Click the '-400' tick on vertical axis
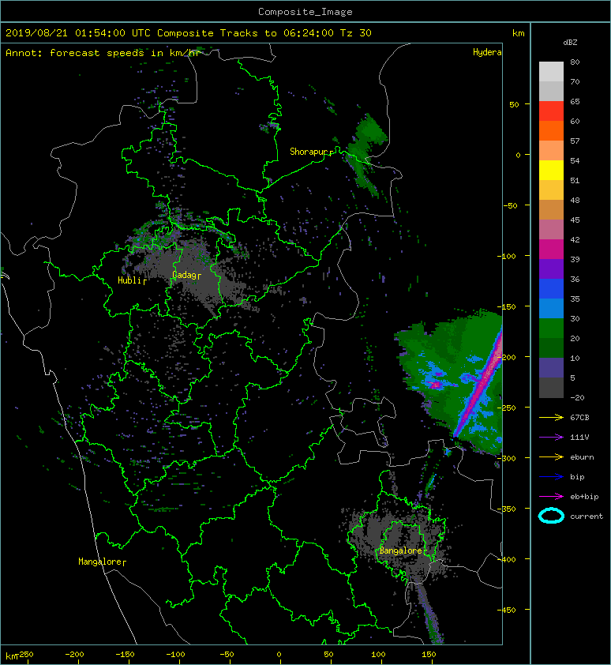This screenshot has width=611, height=665. tap(506, 559)
